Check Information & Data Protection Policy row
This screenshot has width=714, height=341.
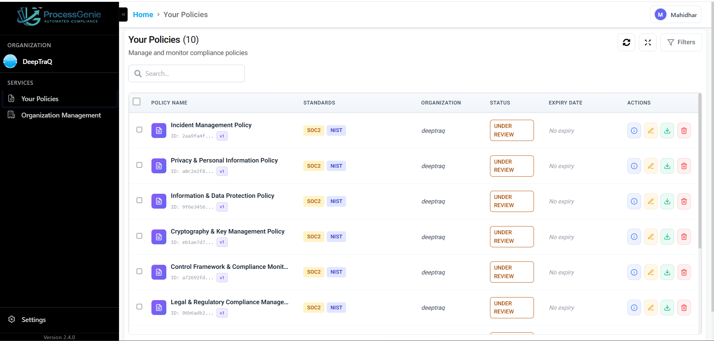[139, 200]
